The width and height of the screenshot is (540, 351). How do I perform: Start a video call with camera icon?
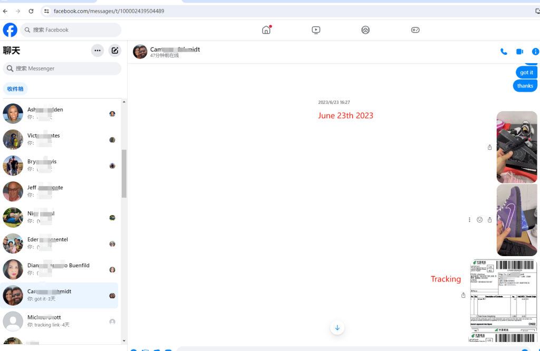(519, 52)
